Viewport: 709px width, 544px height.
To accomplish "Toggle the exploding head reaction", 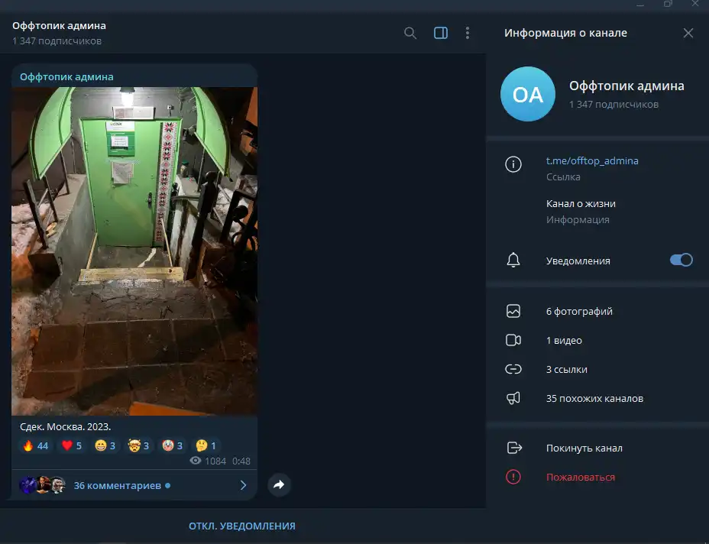I will click(x=139, y=446).
